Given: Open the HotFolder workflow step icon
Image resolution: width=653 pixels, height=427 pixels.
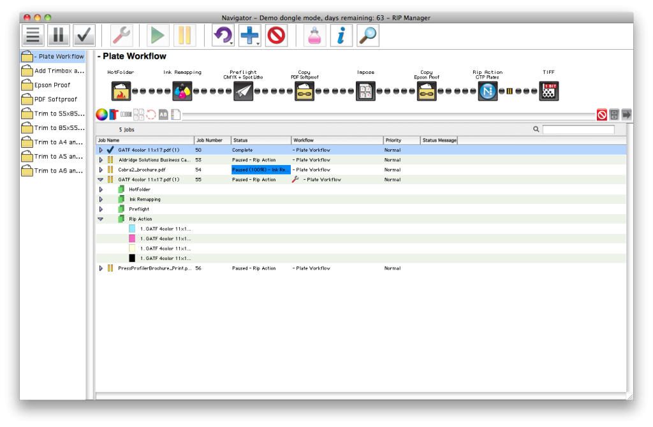Looking at the screenshot, I should click(x=120, y=91).
